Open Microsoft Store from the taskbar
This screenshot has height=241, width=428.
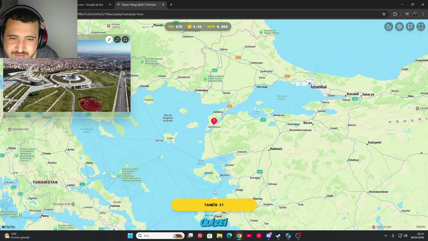coord(210,236)
